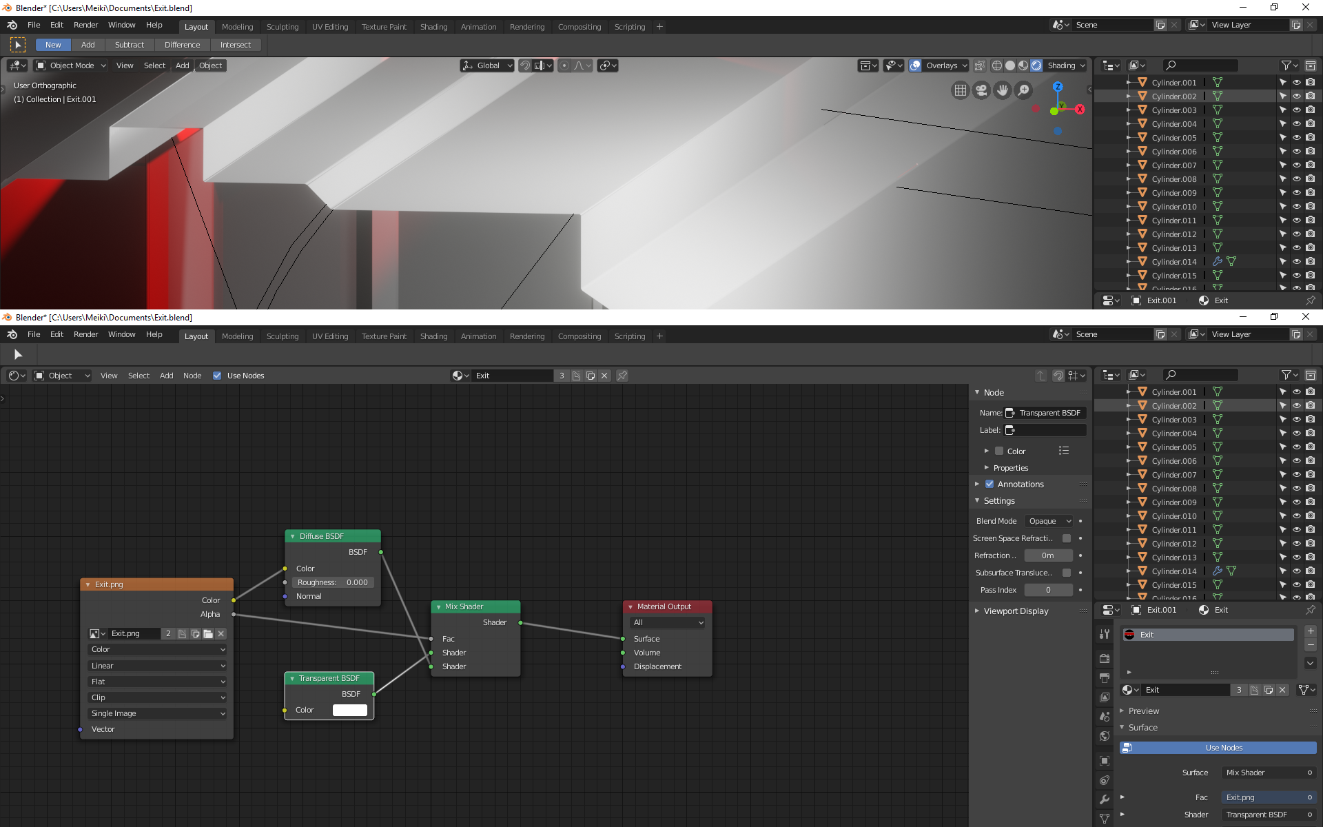1323x827 pixels.
Task: Toggle selectability of Cylinder.007 in the top outliner
Action: (x=1283, y=165)
